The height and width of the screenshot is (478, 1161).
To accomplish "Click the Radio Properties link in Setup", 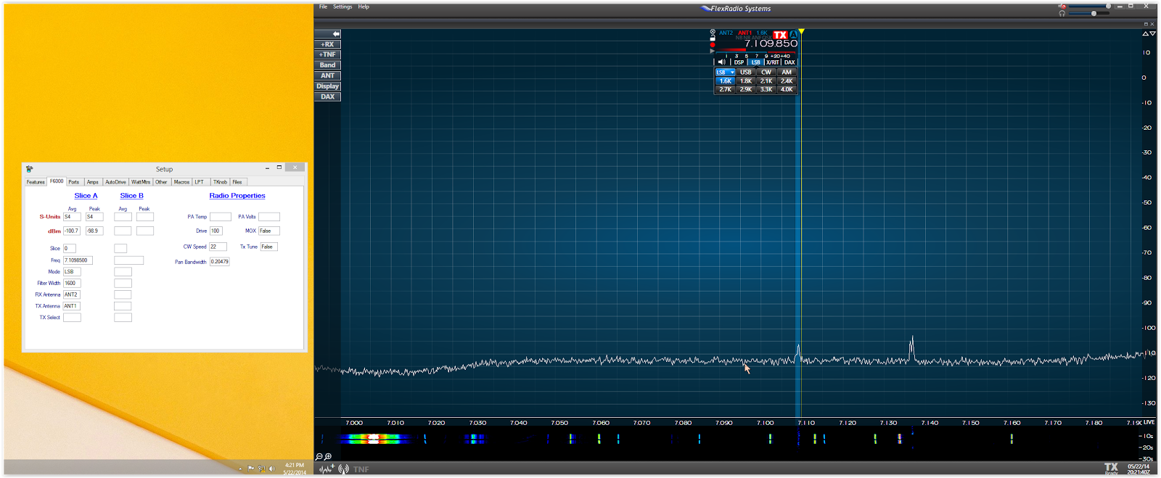I will tap(237, 196).
